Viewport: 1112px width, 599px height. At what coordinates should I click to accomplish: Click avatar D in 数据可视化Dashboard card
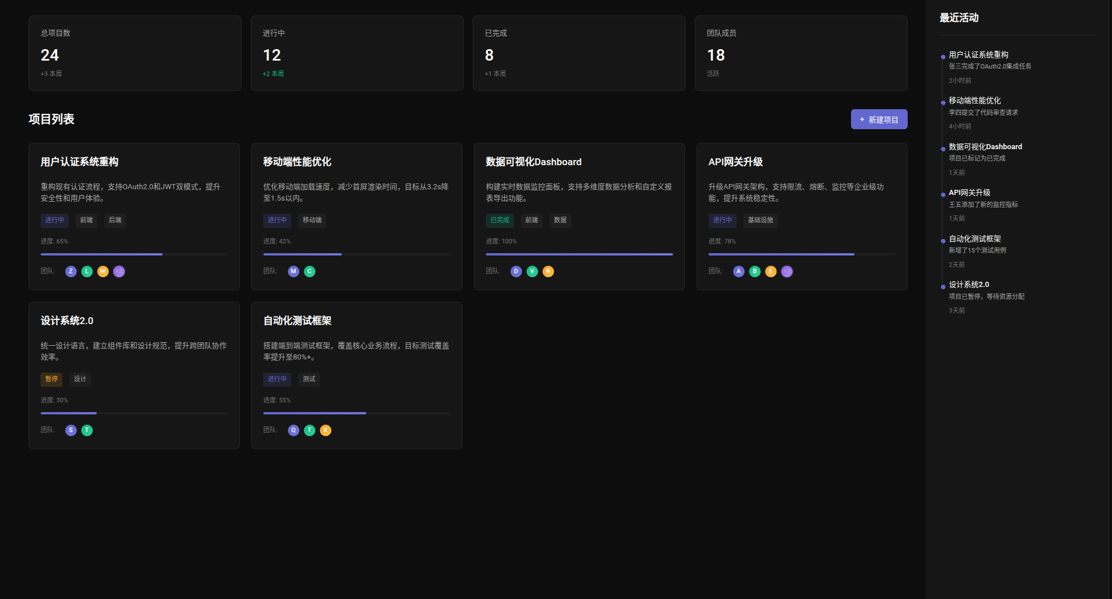point(516,271)
